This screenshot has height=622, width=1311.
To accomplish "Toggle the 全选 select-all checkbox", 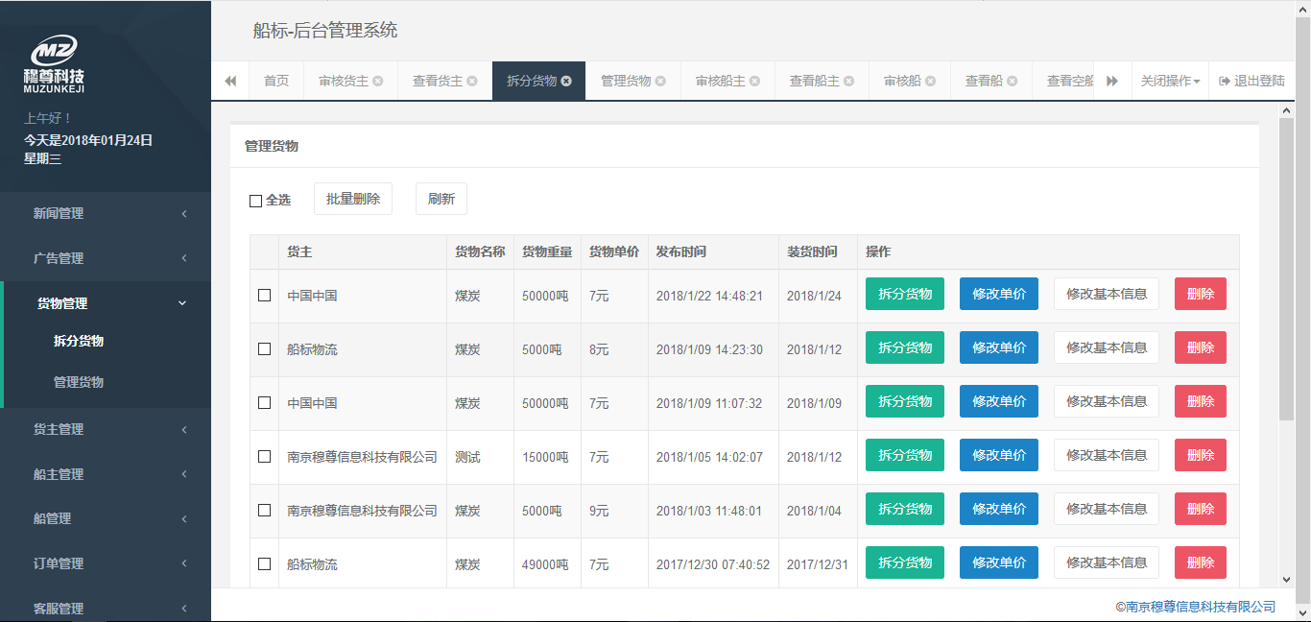I will (x=255, y=201).
